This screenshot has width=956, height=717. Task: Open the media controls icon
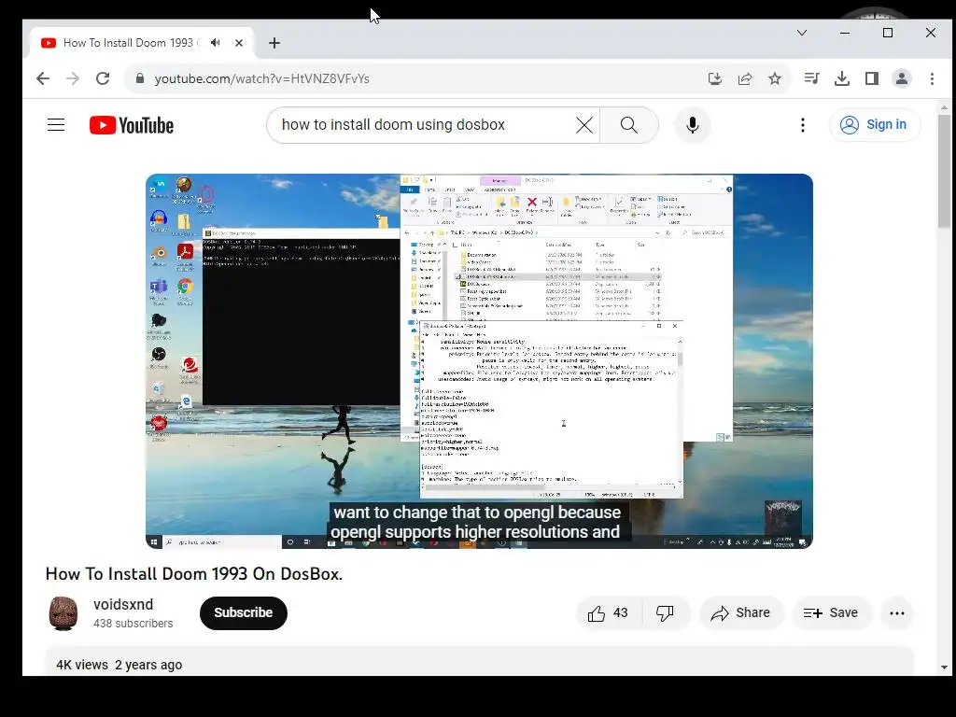coord(811,78)
